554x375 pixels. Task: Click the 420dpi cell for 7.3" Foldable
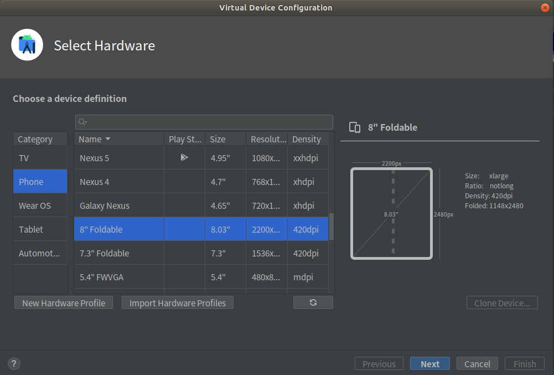pos(308,253)
